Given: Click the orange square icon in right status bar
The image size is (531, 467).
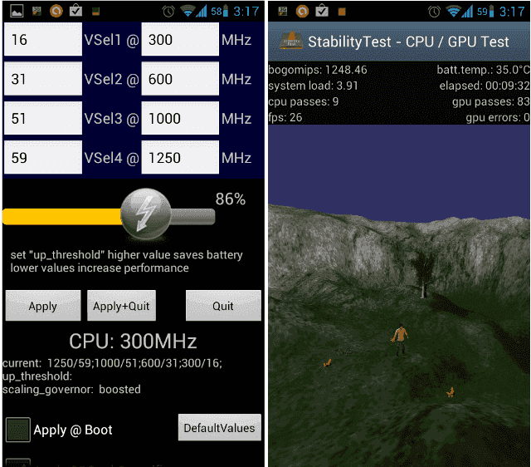Looking at the screenshot, I should 342,12.
